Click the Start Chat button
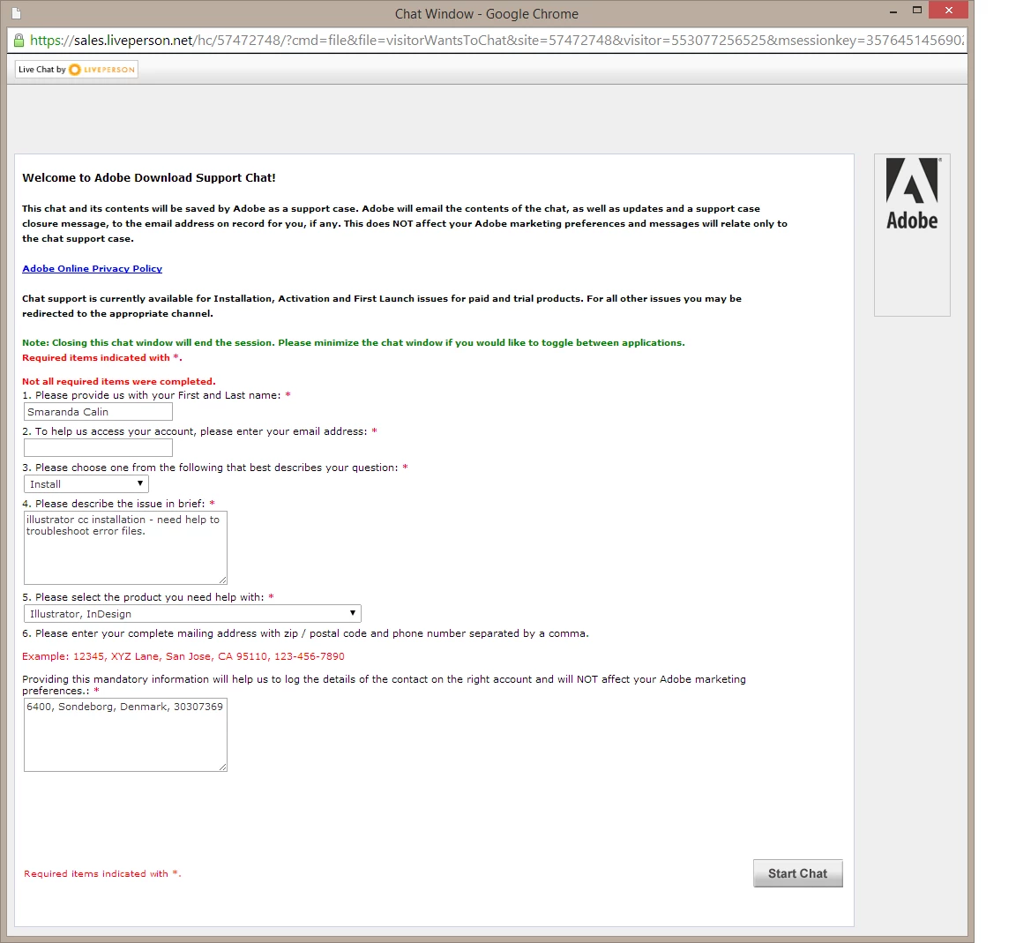The width and height of the screenshot is (1016, 943). [x=797, y=873]
